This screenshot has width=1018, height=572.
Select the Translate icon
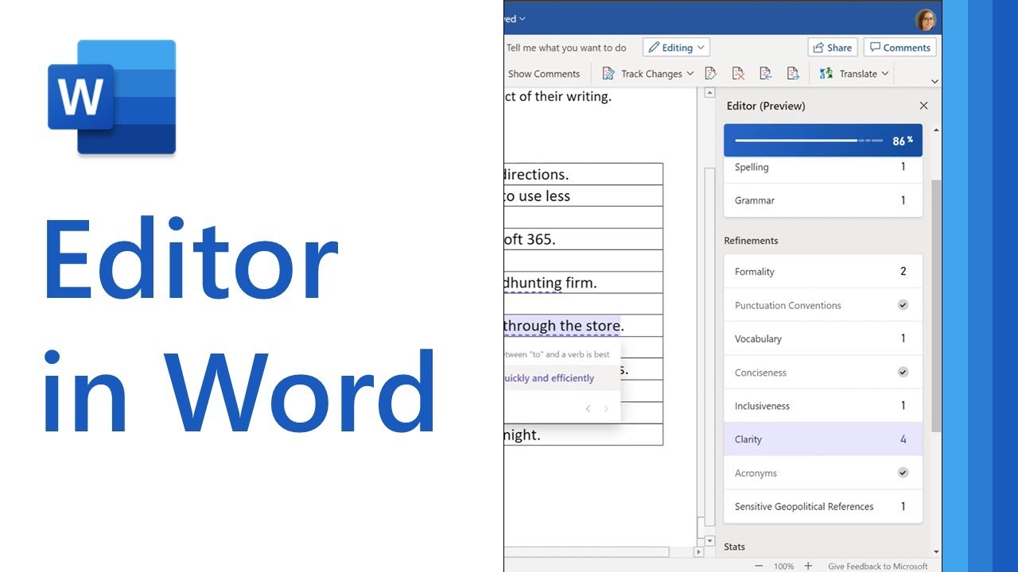(x=825, y=73)
